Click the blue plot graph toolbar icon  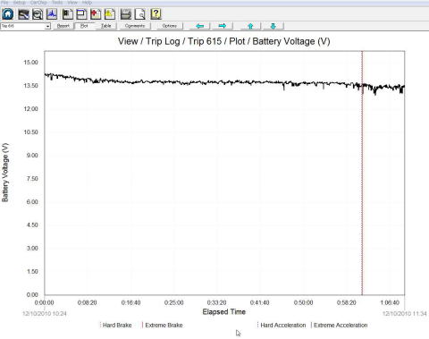(x=52, y=14)
